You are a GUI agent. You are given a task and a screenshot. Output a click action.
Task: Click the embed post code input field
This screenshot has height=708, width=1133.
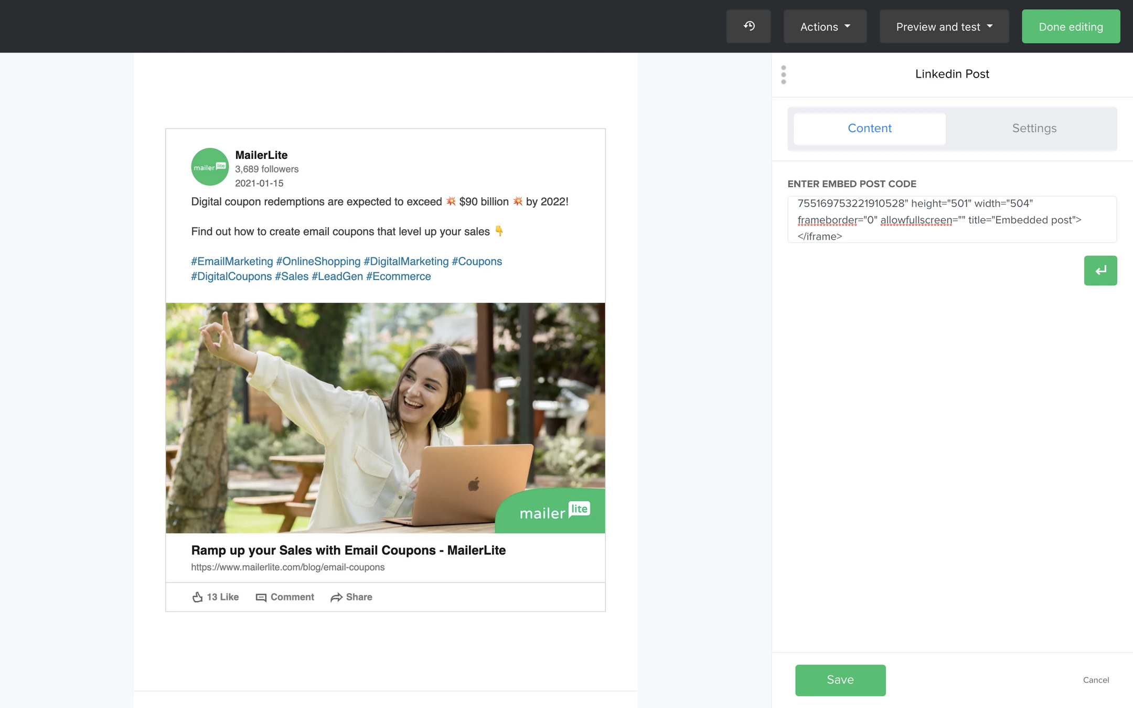952,219
